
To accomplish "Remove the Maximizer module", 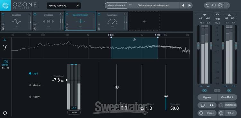I will tap(125, 14).
